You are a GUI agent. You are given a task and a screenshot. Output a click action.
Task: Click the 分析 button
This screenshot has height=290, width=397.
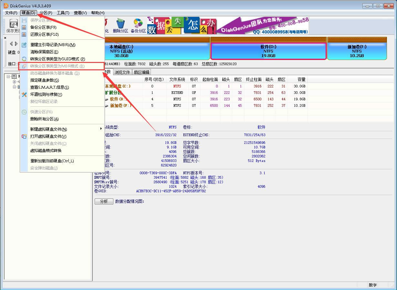[103, 201]
